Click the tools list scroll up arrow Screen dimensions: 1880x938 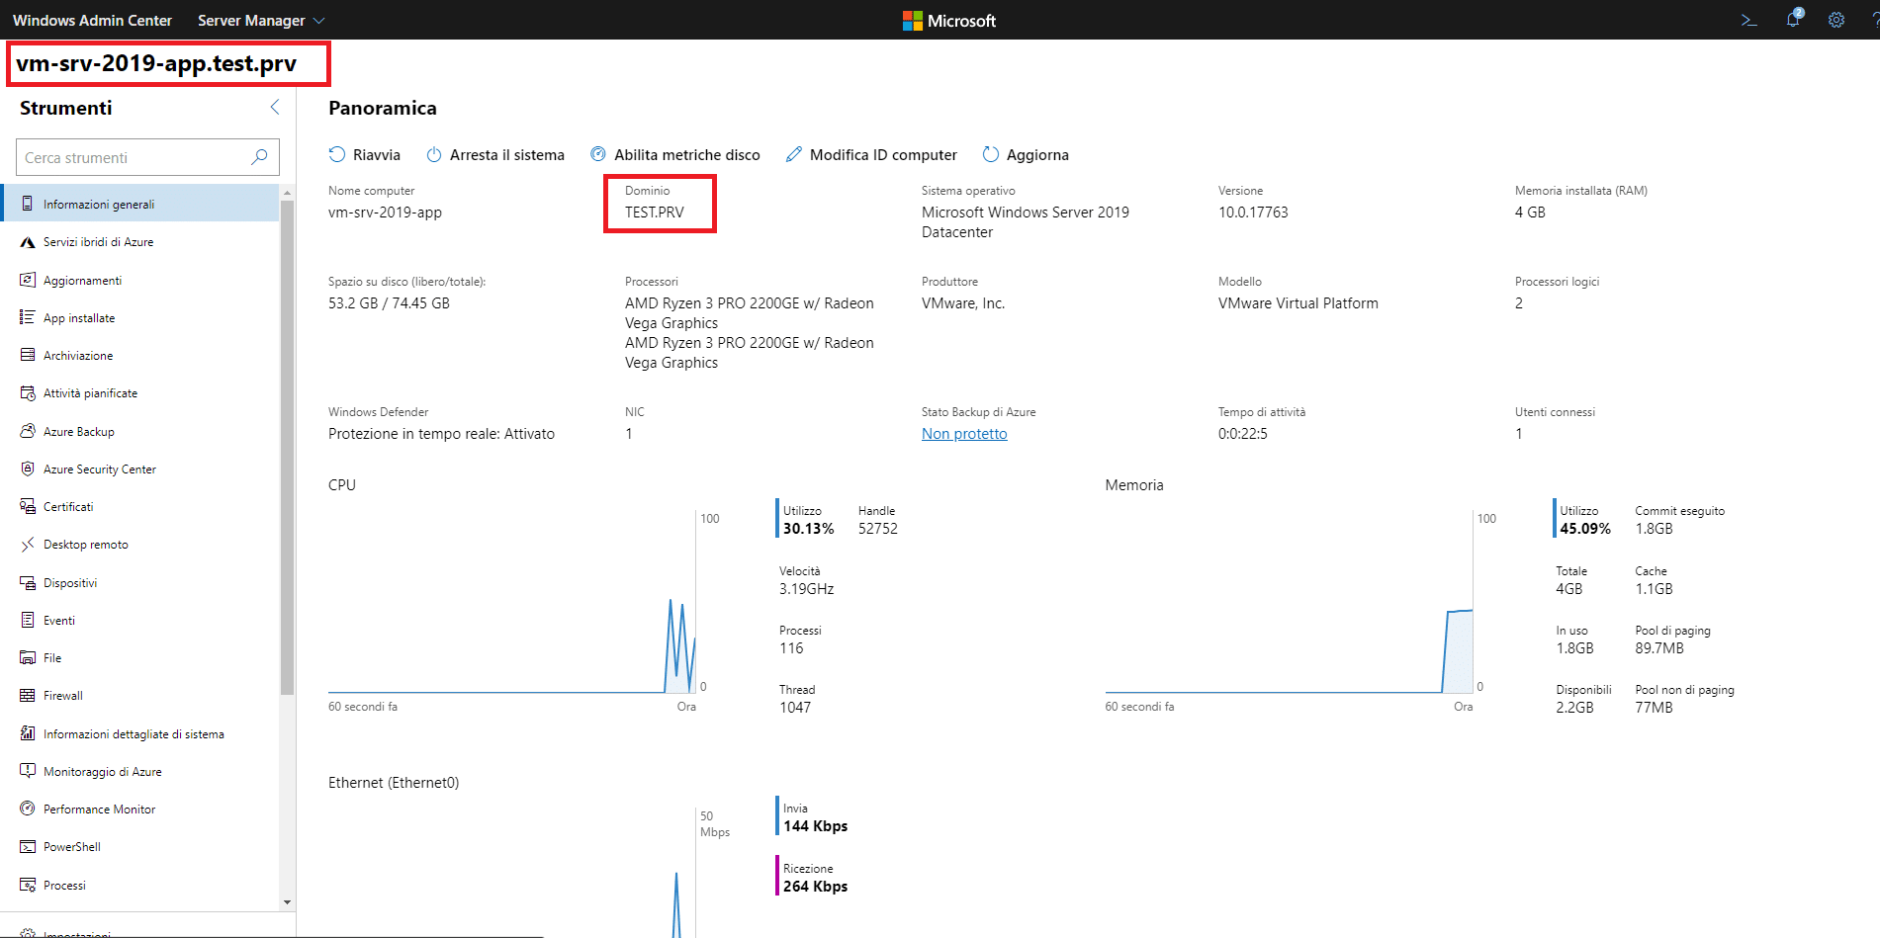pyautogui.click(x=287, y=193)
